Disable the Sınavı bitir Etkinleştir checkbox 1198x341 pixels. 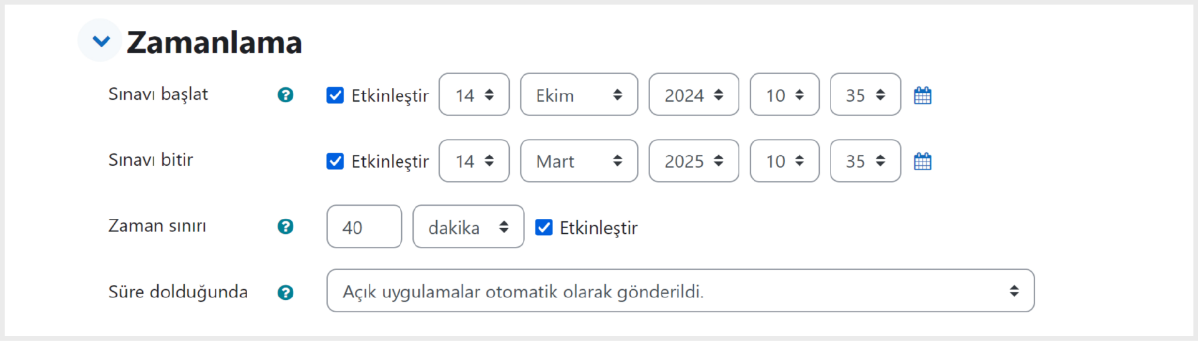pyautogui.click(x=335, y=161)
